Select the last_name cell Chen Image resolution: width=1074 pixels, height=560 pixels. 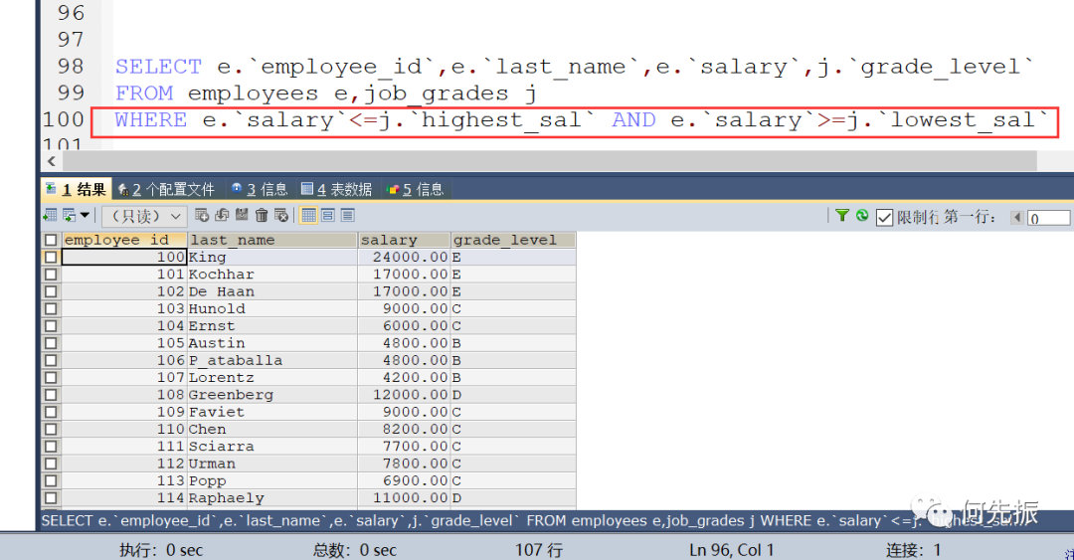click(x=272, y=429)
